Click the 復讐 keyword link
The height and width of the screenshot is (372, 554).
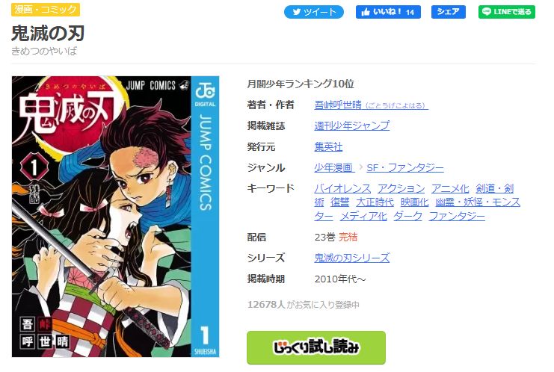[340, 202]
